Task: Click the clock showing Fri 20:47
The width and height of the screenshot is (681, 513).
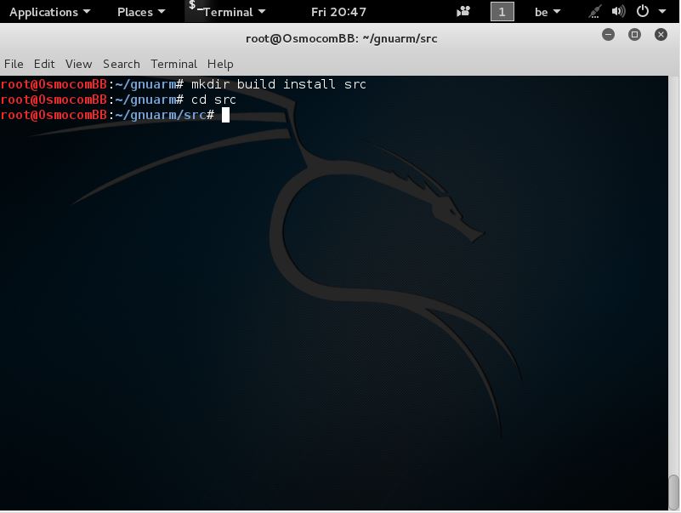Action: click(x=338, y=12)
